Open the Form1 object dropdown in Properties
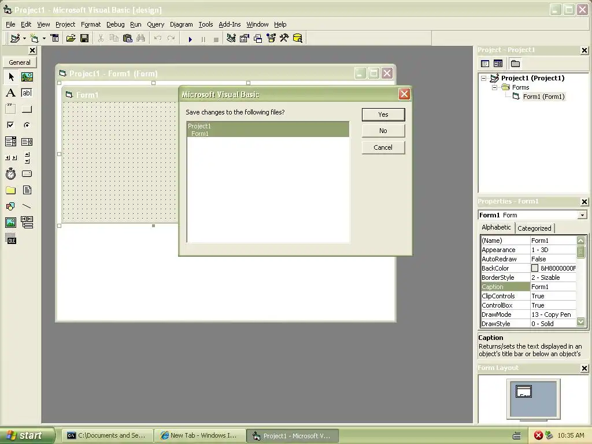 click(x=582, y=215)
